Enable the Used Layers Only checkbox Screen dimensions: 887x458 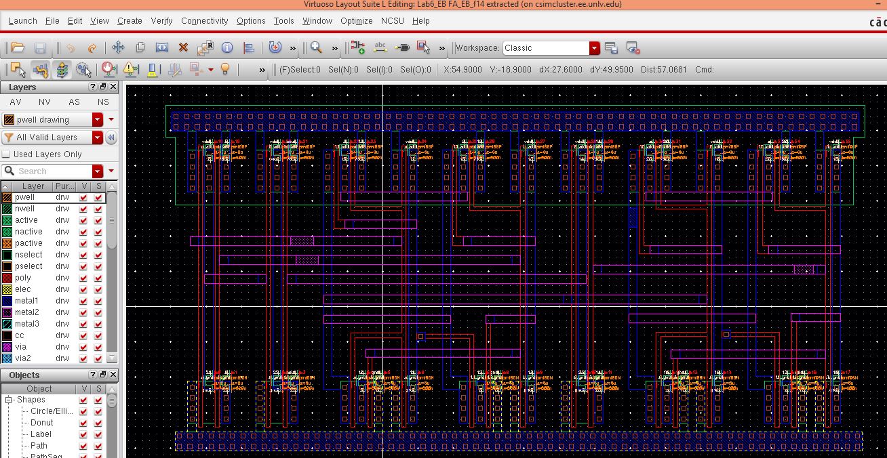tap(7, 154)
